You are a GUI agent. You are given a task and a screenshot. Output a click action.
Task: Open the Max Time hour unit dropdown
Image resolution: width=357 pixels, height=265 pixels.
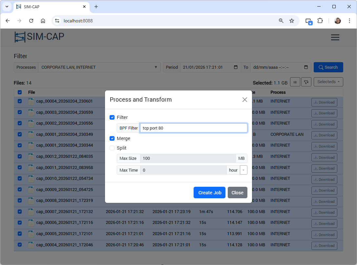[x=243, y=170]
